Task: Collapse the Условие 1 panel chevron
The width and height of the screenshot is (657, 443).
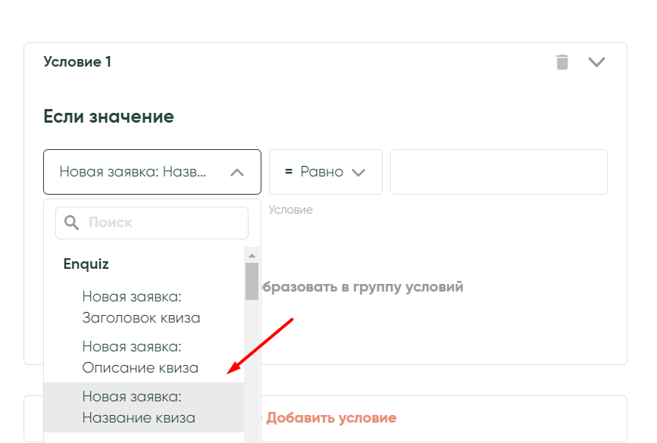Action: coord(596,62)
